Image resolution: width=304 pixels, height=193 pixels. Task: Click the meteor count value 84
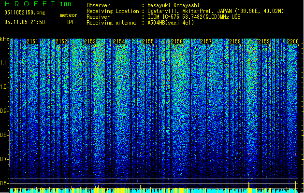click(70, 22)
